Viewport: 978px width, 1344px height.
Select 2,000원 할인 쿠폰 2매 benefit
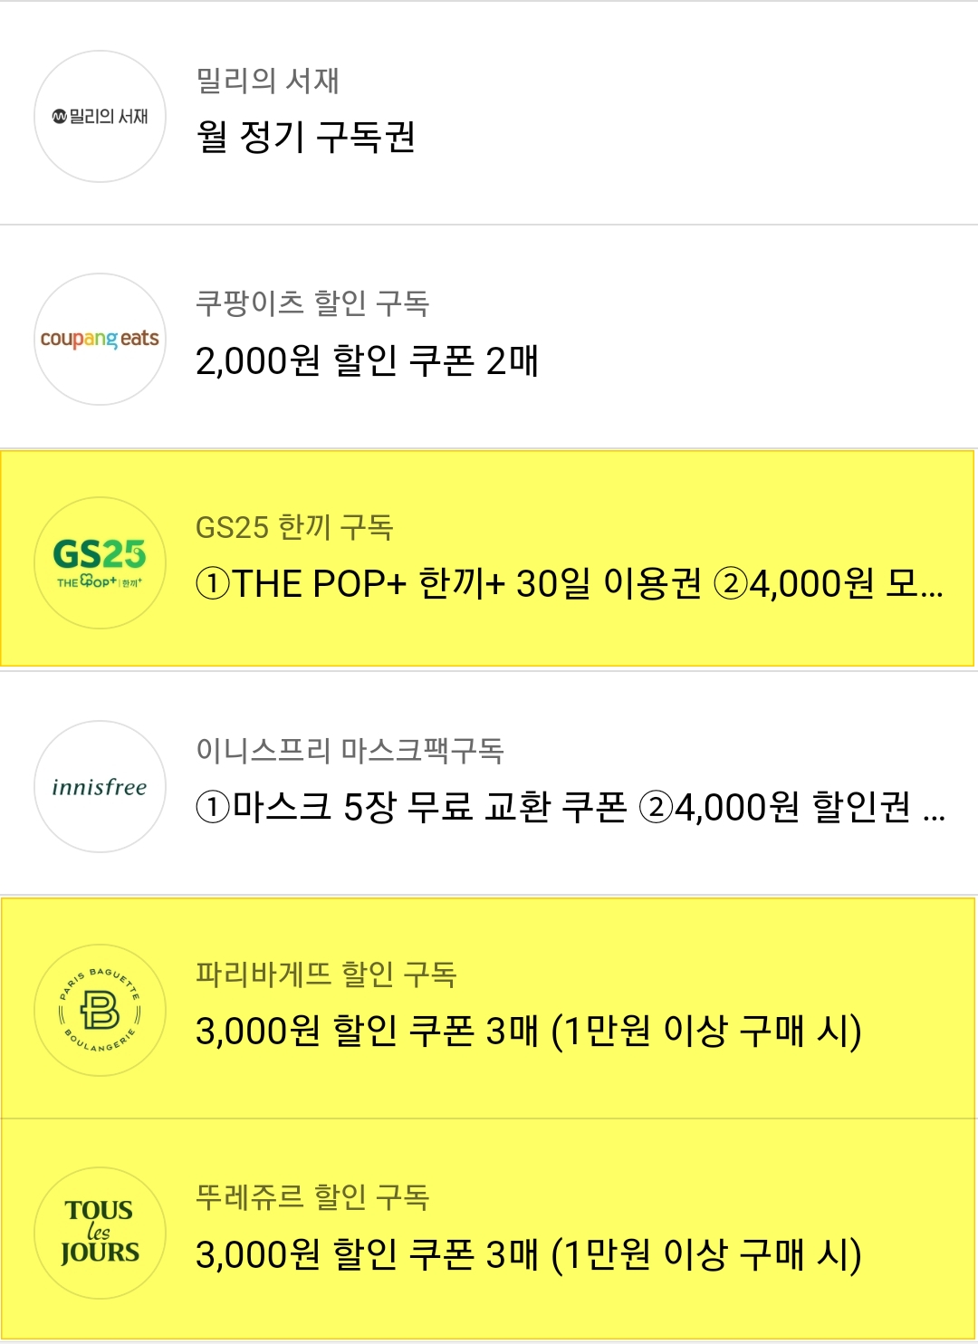pos(367,360)
